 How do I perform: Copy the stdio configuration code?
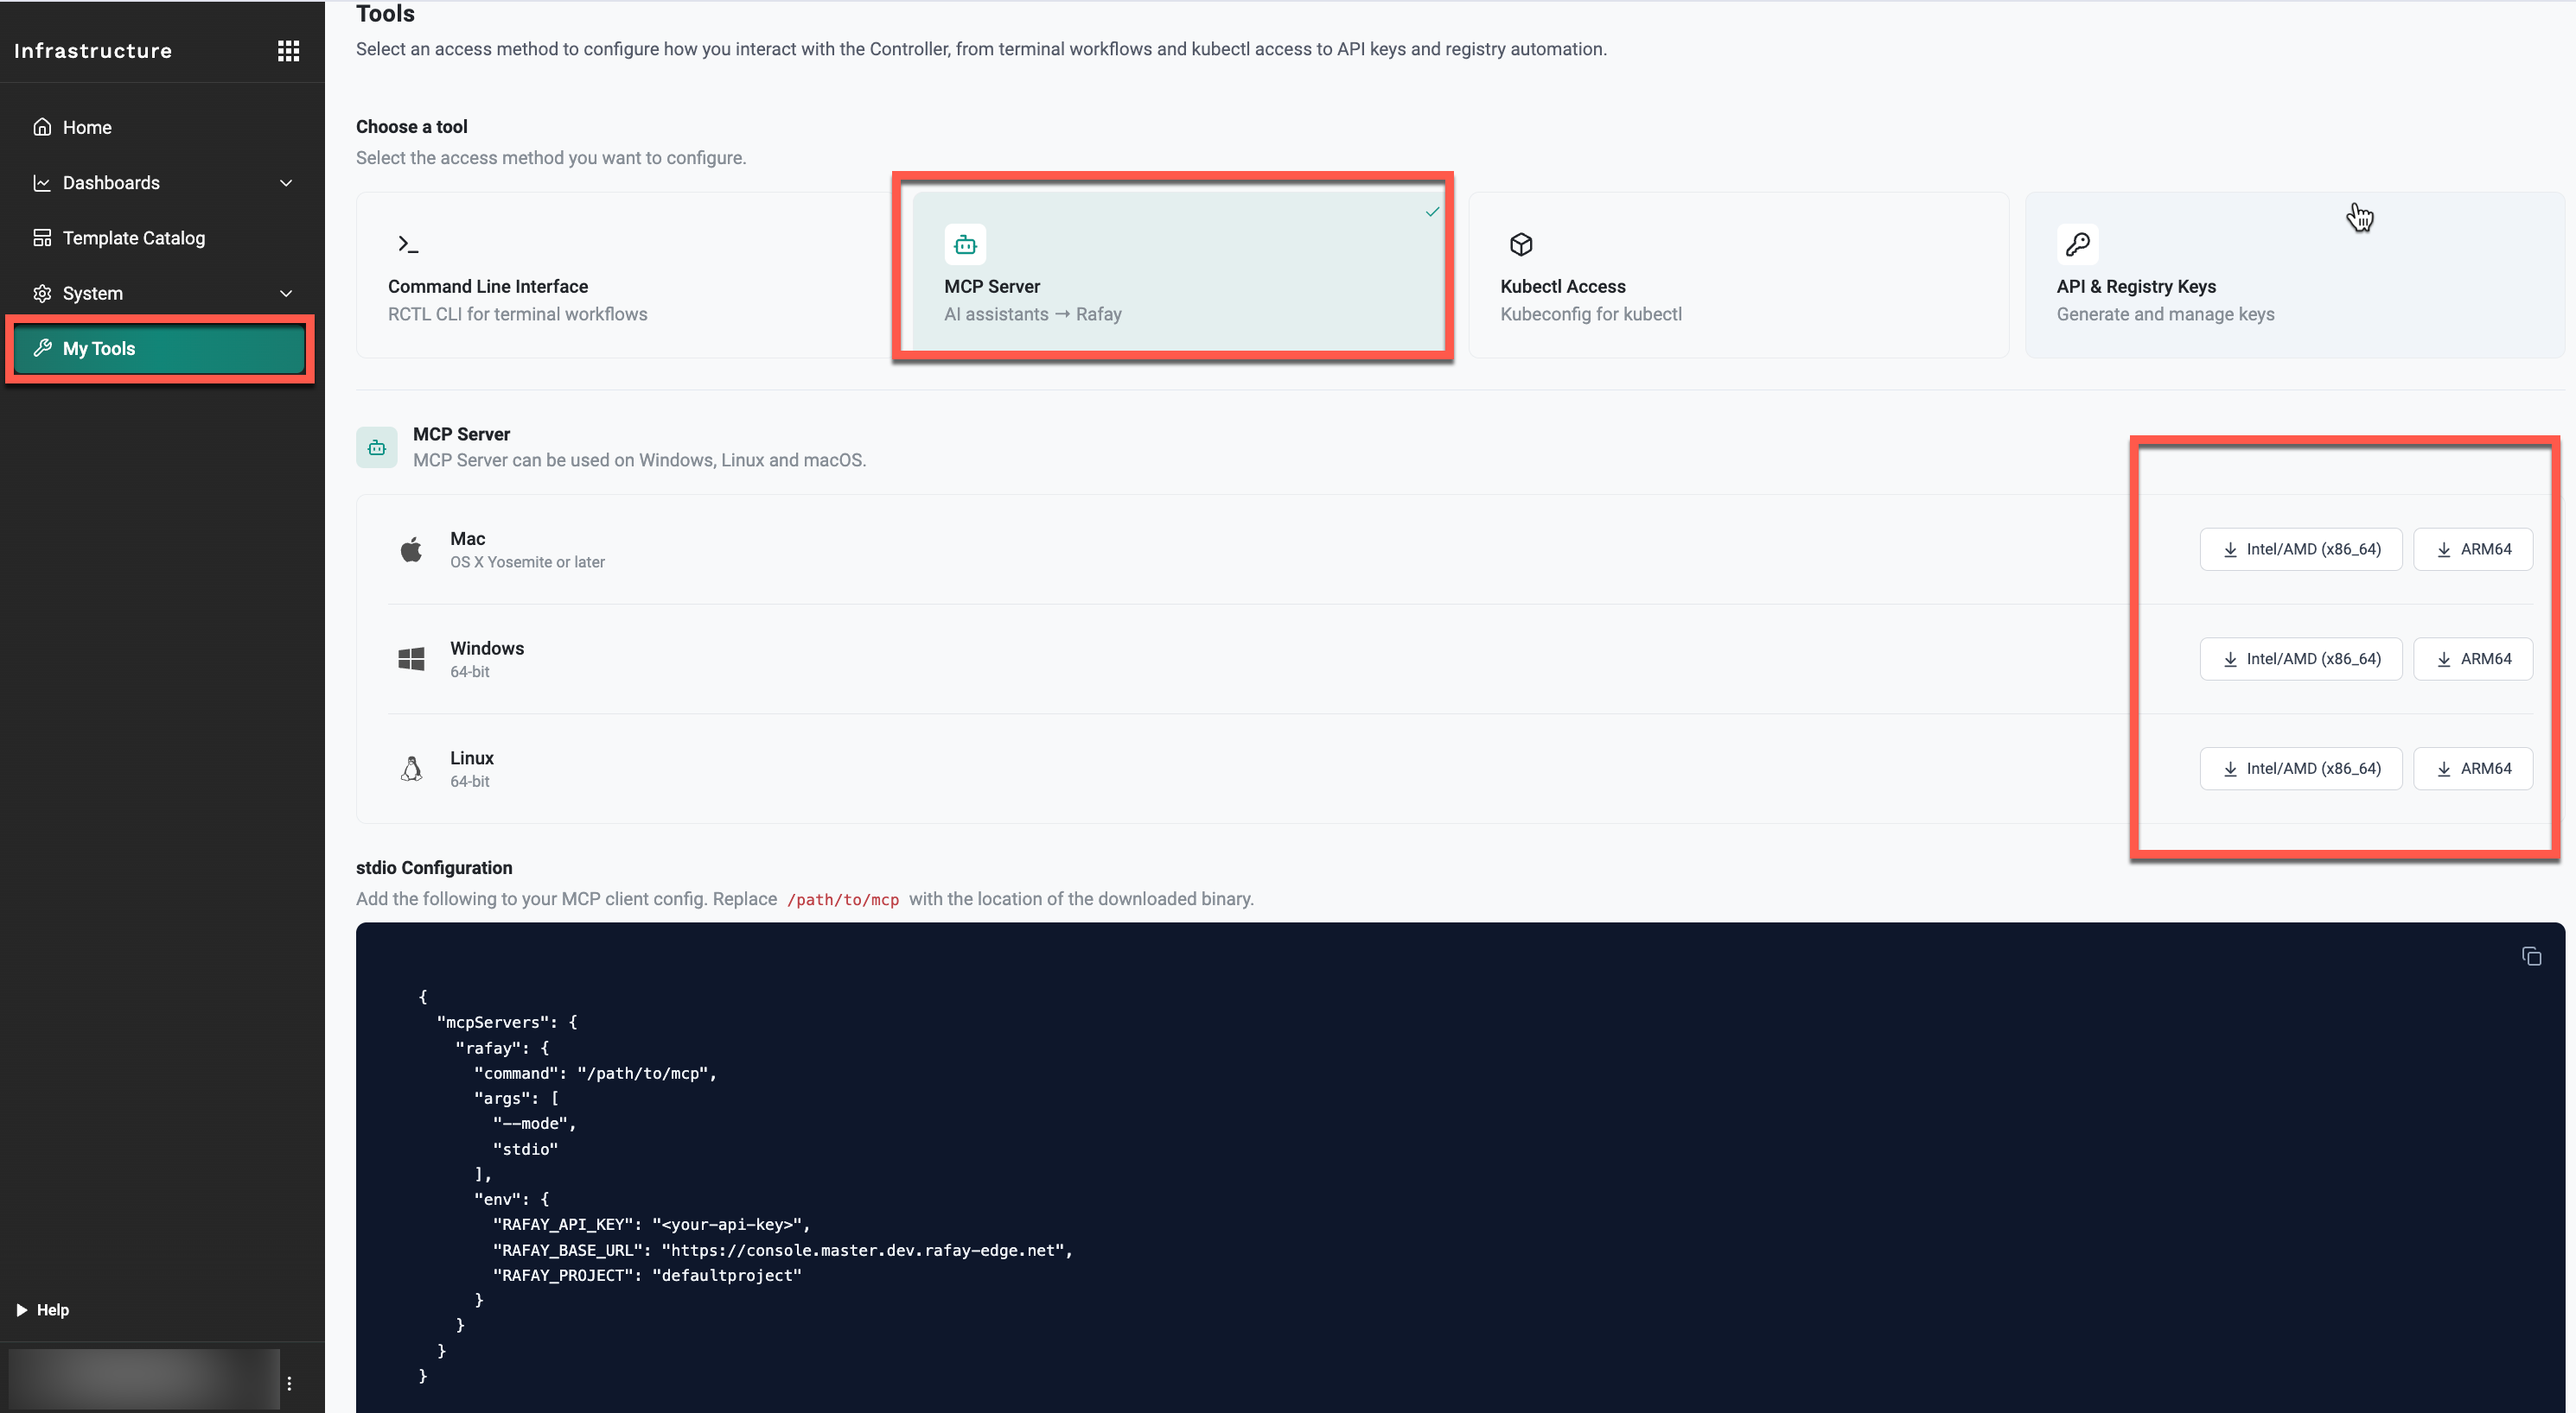pyautogui.click(x=2531, y=956)
